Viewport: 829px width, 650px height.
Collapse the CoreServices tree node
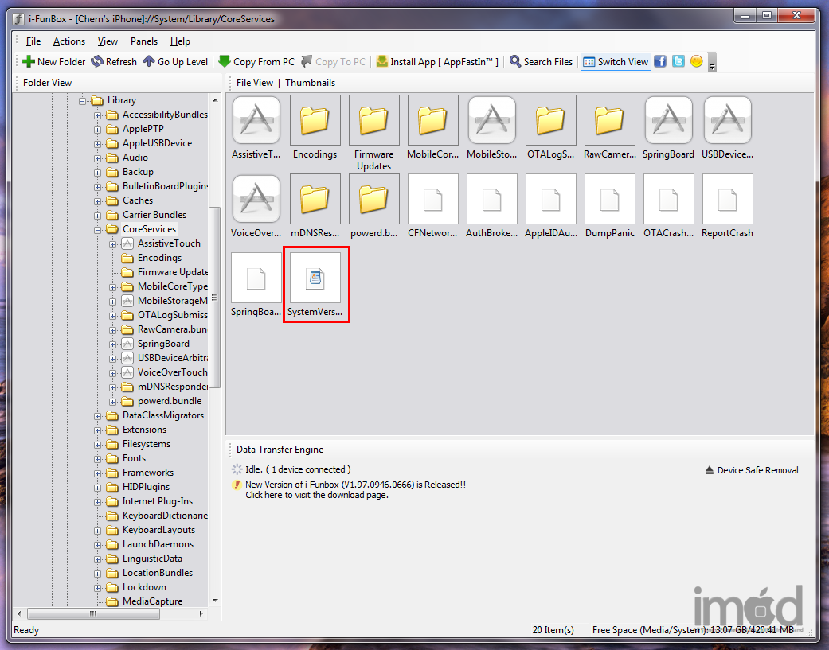point(98,229)
